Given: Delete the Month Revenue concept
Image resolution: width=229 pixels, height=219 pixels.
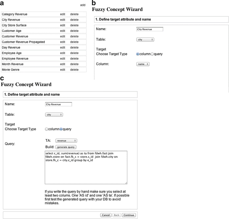Looking at the screenshot, I should tap(74, 64).
